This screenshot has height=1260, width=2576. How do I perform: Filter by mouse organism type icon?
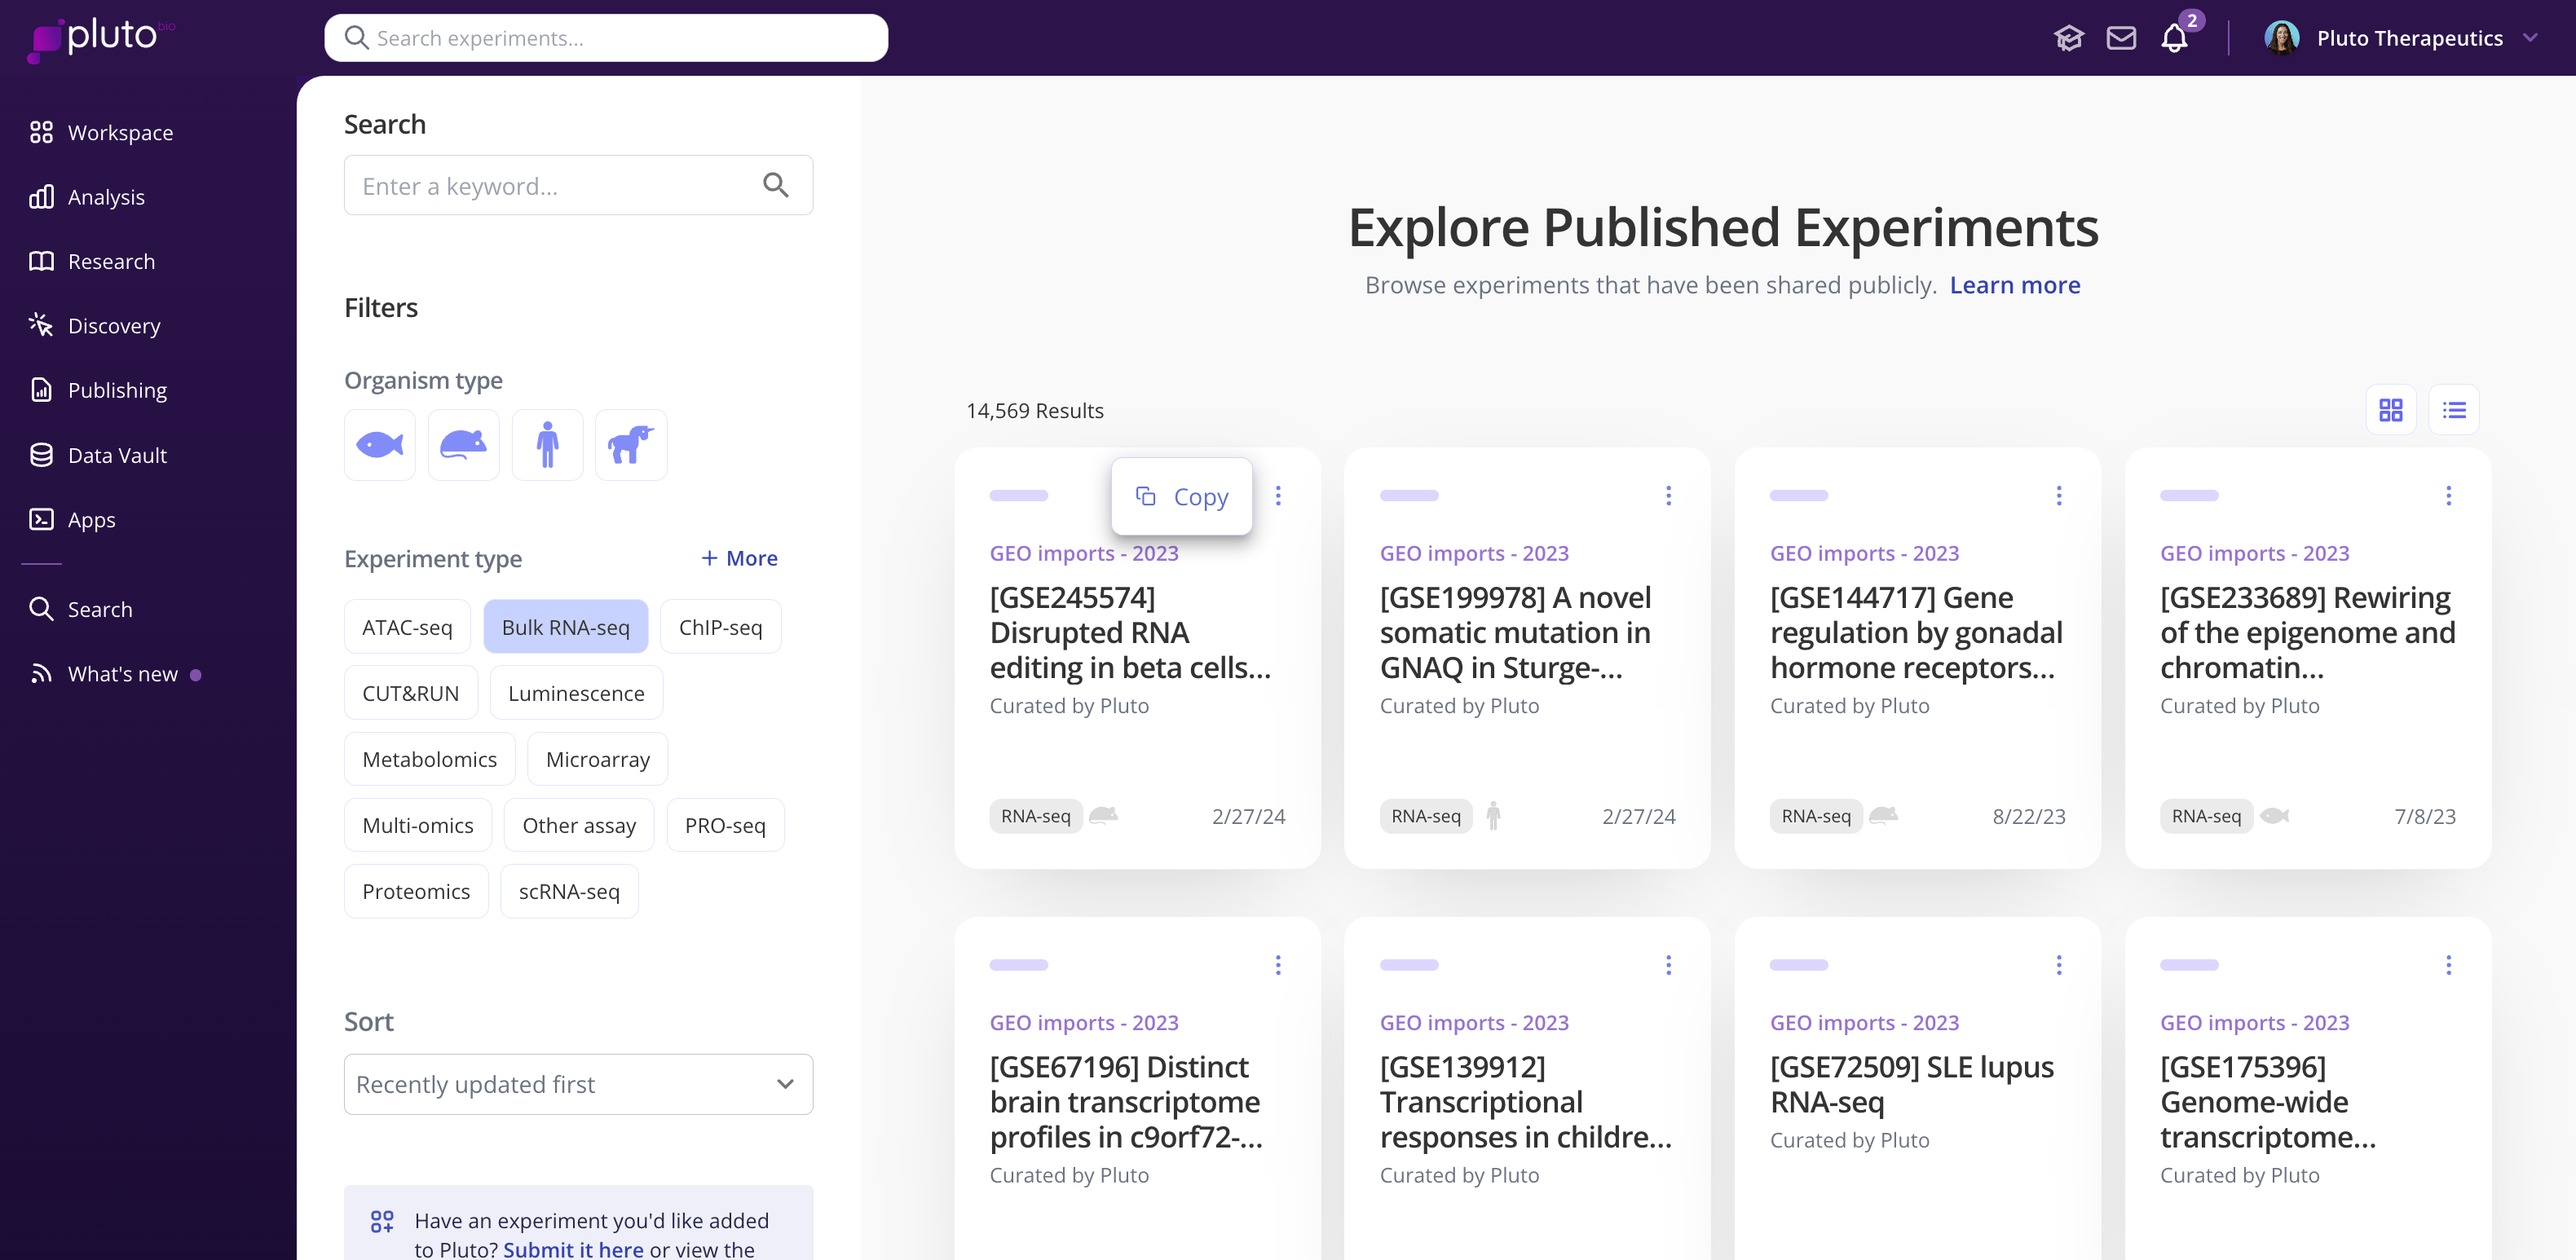coord(463,444)
